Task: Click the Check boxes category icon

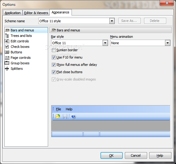Action: tap(7, 47)
